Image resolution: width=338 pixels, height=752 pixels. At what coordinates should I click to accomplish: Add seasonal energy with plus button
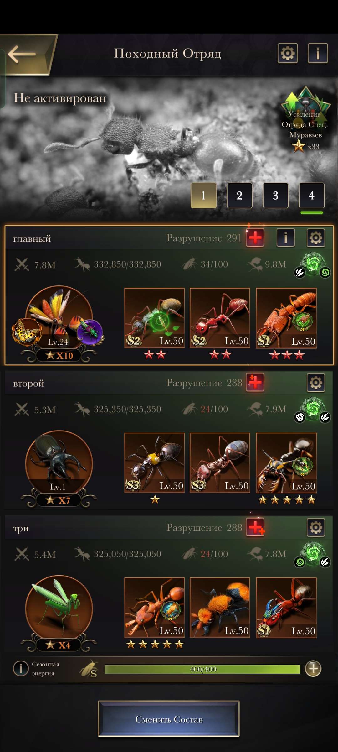(x=313, y=669)
